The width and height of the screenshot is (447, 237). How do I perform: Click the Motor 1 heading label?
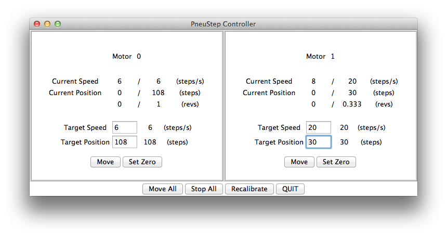(320, 57)
